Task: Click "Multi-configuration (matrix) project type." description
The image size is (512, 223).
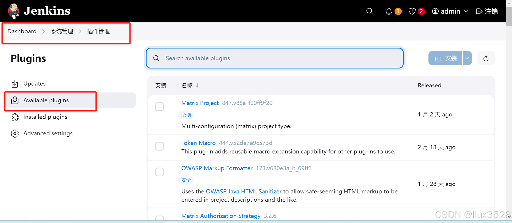Action: click(x=236, y=126)
